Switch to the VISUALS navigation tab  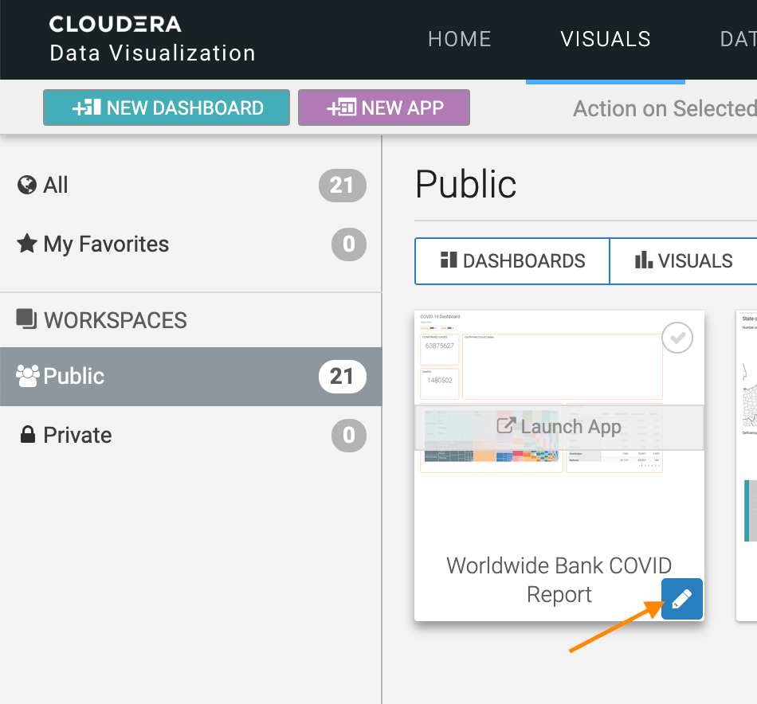pyautogui.click(x=606, y=39)
